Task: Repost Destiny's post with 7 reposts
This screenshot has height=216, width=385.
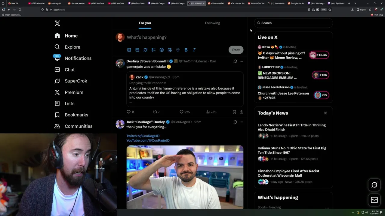Action: [156, 112]
